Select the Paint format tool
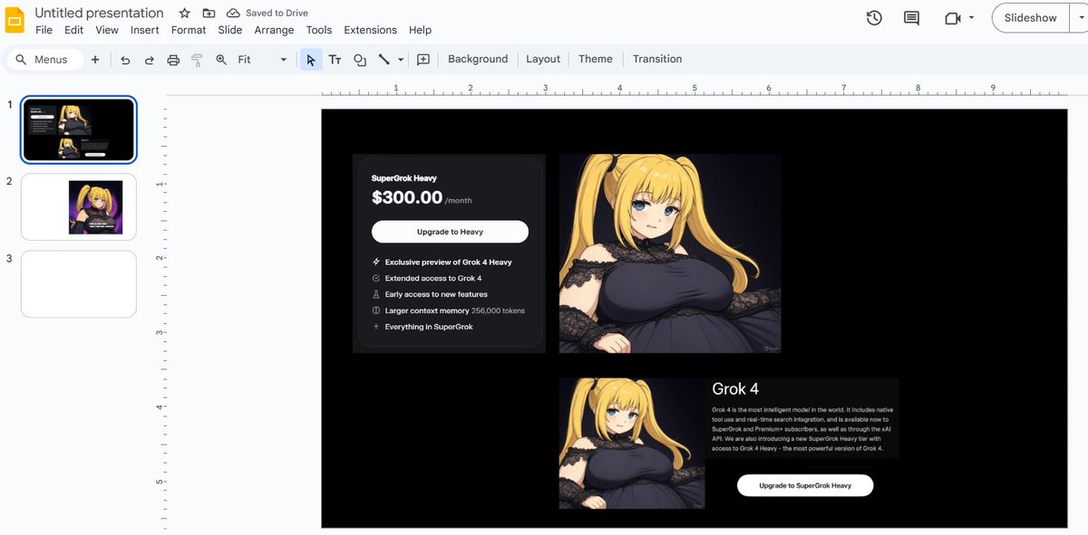The width and height of the screenshot is (1088, 535). pos(196,59)
